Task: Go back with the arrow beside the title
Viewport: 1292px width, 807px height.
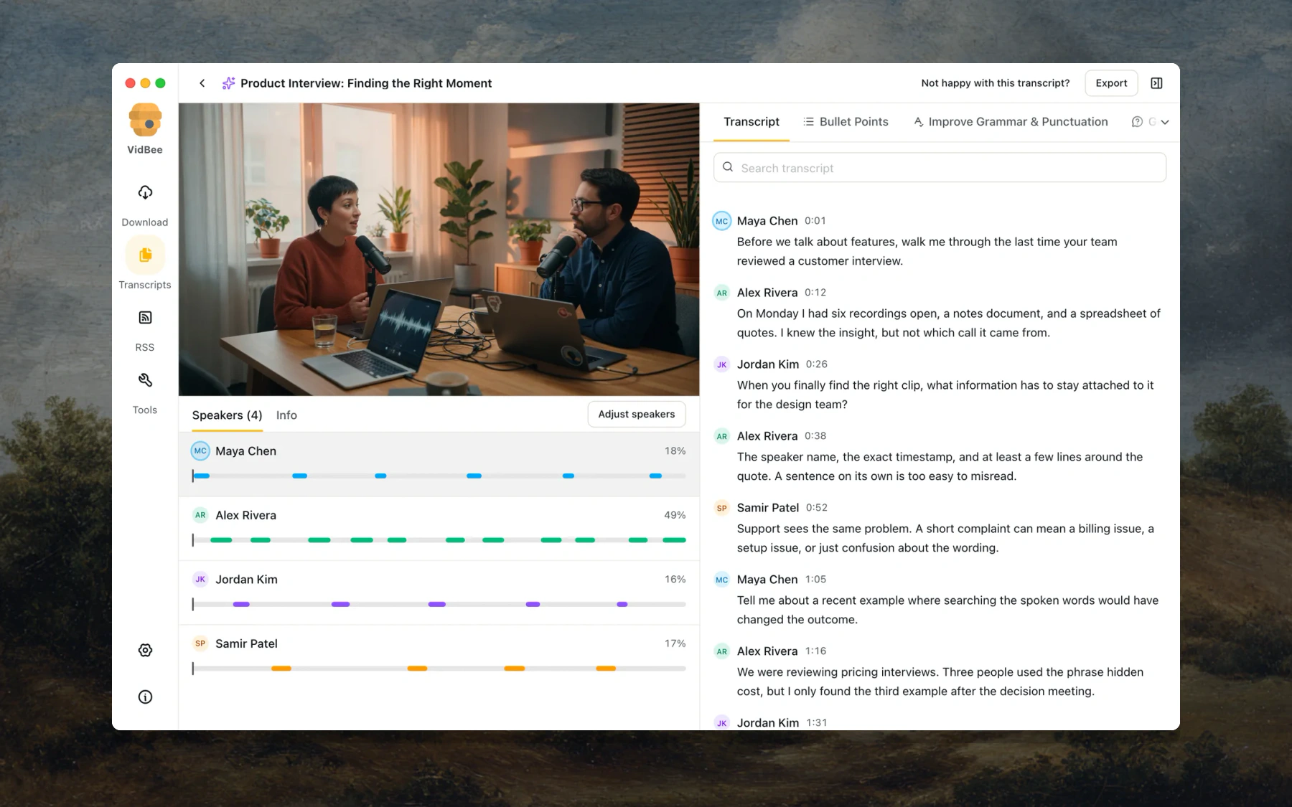Action: (202, 83)
